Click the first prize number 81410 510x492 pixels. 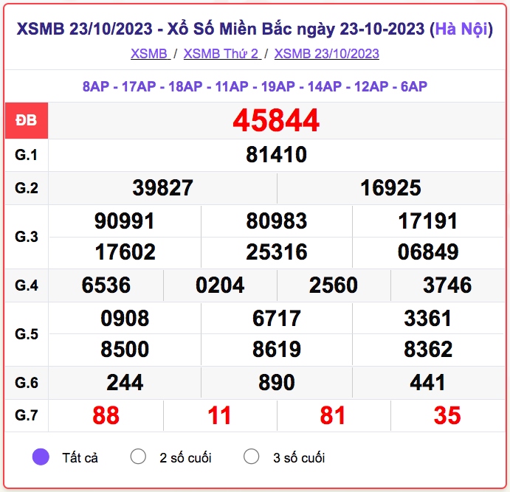coord(276,155)
